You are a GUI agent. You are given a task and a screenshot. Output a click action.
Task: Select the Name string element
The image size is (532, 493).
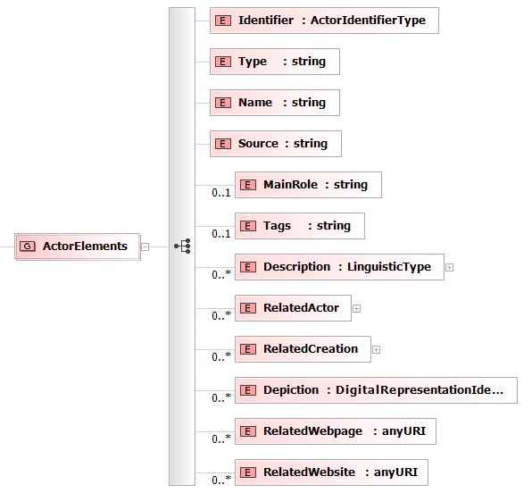point(275,103)
